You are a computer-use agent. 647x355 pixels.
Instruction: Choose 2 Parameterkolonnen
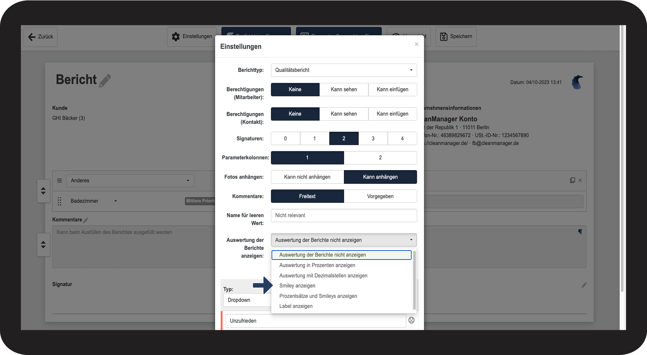[380, 158]
